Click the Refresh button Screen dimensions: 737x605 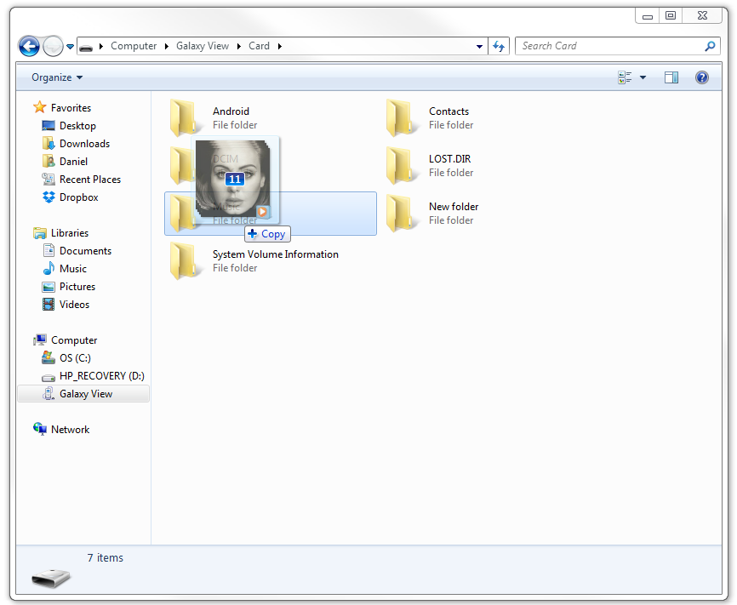(499, 46)
